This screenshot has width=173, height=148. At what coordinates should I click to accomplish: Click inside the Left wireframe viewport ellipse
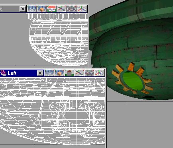(76, 116)
